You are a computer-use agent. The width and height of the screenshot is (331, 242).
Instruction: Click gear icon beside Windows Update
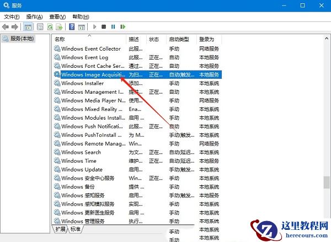point(57,169)
